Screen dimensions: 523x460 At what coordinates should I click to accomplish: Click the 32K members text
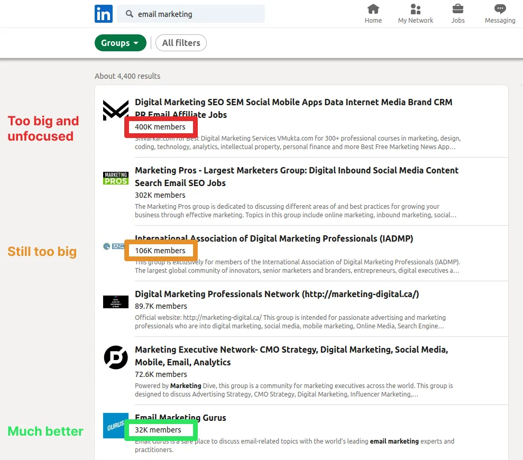[158, 430]
